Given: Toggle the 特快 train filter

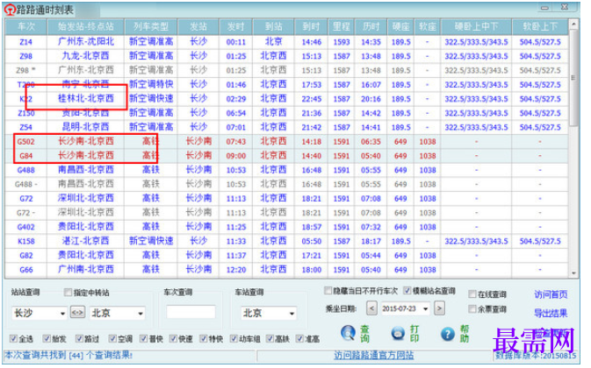Looking at the screenshot, I should tap(204, 339).
